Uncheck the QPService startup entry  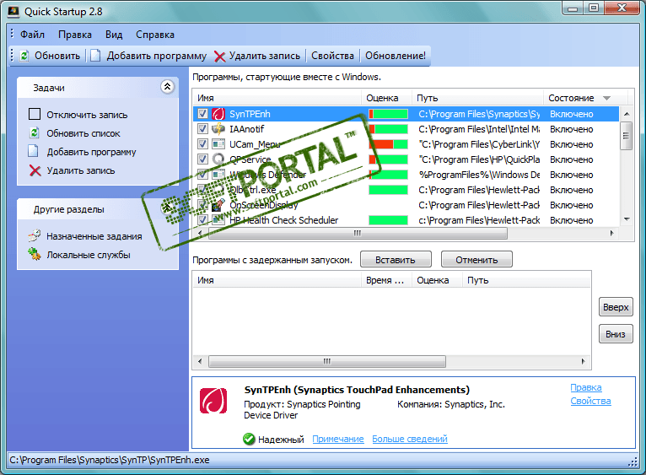click(x=202, y=159)
